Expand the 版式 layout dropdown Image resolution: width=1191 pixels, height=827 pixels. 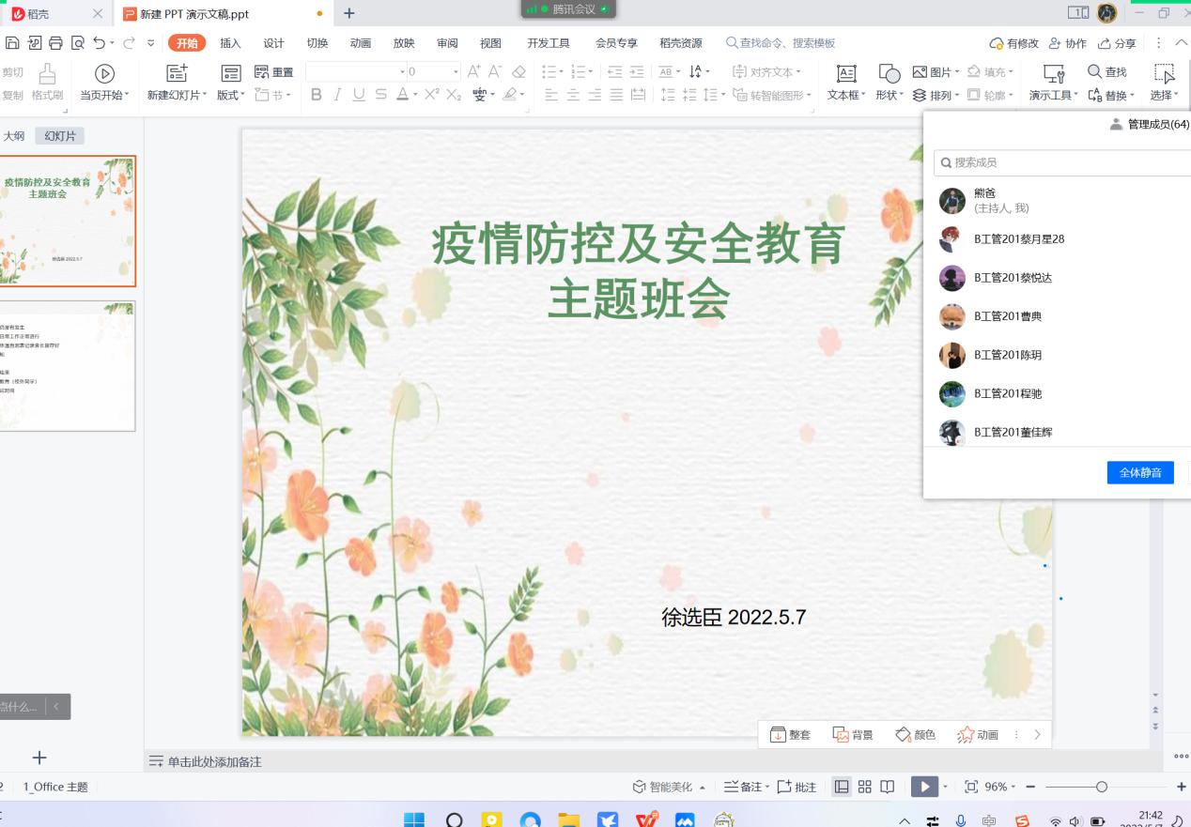coord(231,95)
